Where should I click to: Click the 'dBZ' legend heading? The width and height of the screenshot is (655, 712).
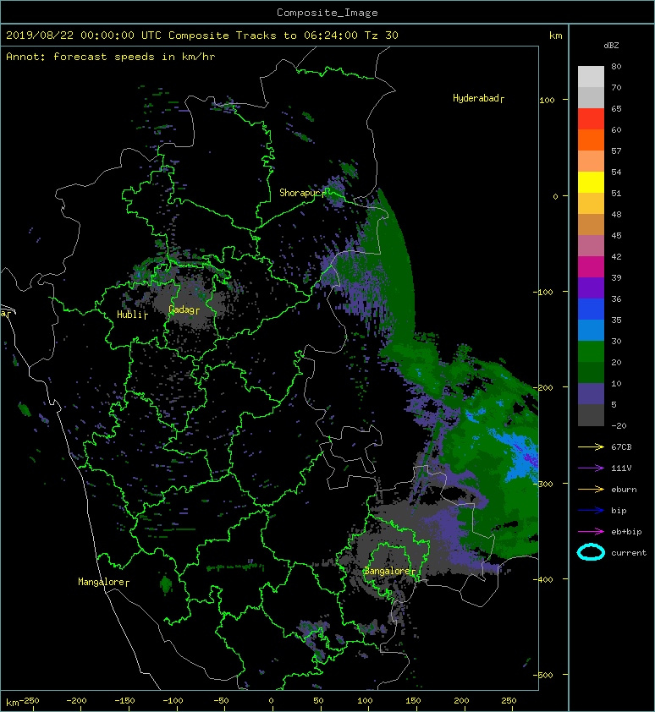[x=611, y=46]
